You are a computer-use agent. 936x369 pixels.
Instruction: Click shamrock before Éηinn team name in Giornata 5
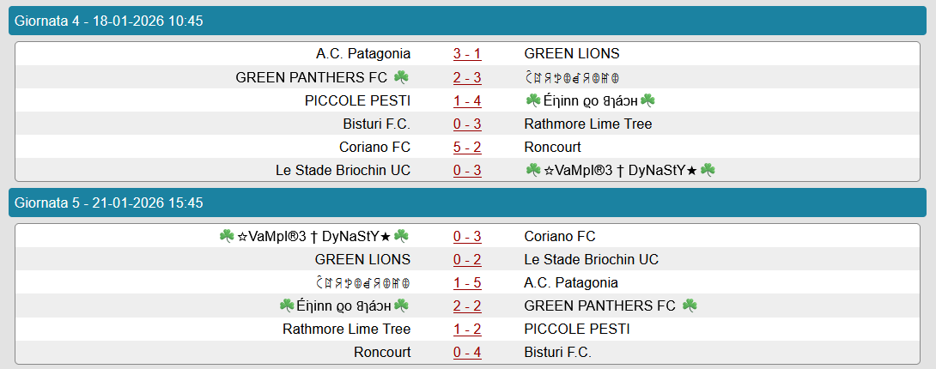point(287,305)
